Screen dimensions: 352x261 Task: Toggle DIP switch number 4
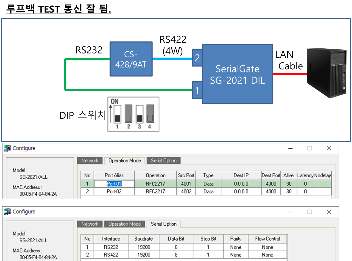tap(150, 114)
